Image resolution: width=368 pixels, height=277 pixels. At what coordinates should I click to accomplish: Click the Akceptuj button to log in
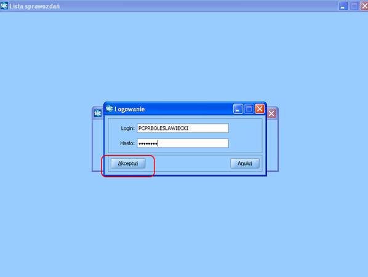point(128,163)
